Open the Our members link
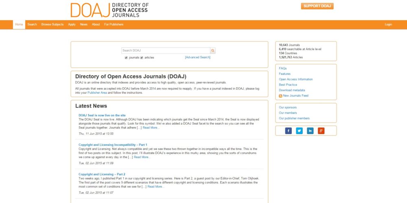407x203 pixels. pyautogui.click(x=288, y=113)
